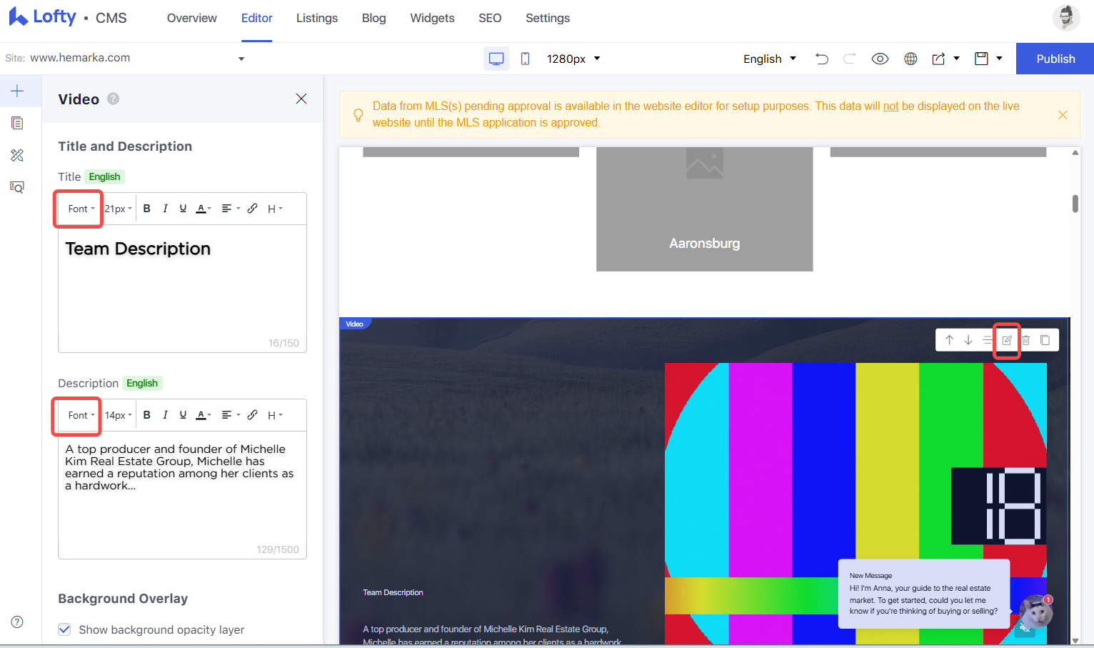
Task: Open Description heading H dropdown
Action: [x=275, y=415]
